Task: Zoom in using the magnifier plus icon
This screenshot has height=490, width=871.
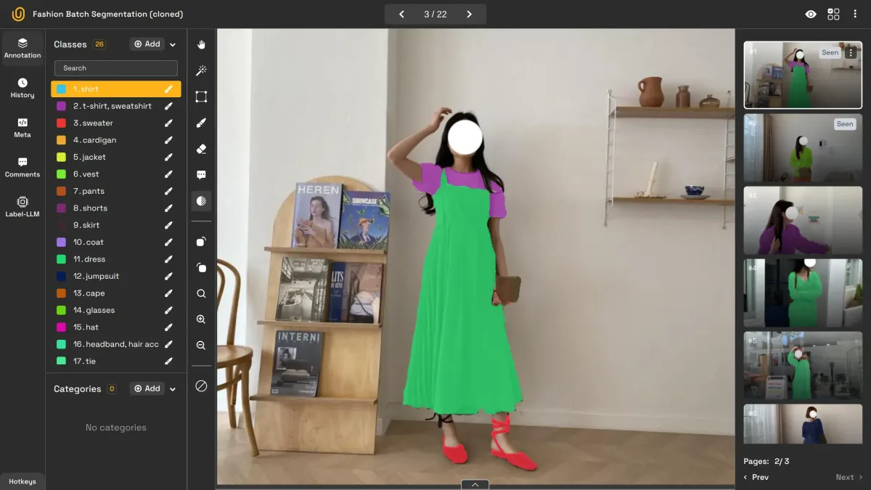Action: click(x=201, y=319)
